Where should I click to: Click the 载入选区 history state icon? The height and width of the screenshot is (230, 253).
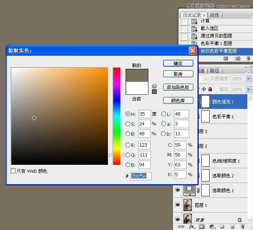point(194,29)
